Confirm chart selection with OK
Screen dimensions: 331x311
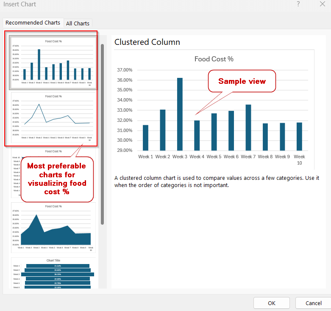(x=271, y=303)
